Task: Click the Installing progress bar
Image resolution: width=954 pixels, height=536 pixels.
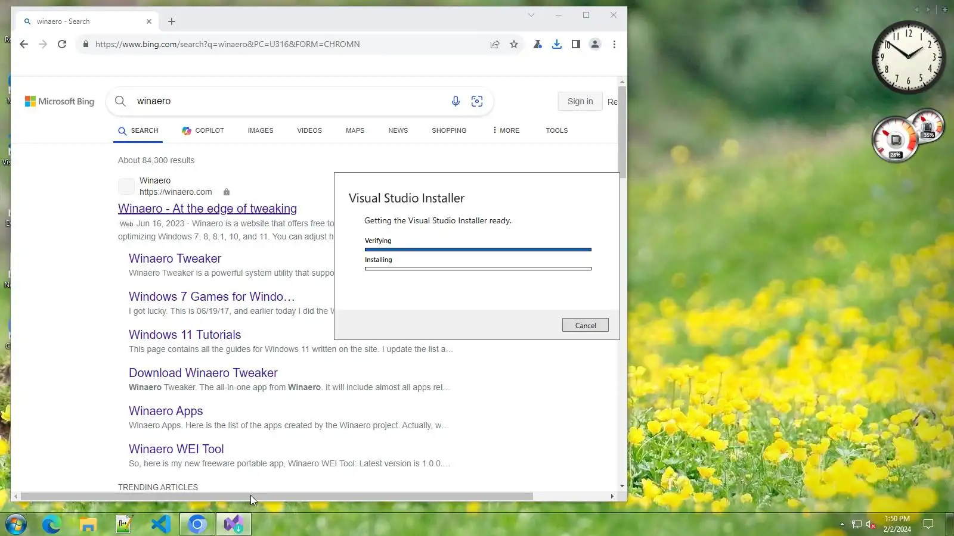Action: click(478, 269)
